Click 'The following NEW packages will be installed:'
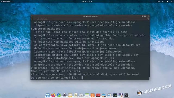 [68, 42]
